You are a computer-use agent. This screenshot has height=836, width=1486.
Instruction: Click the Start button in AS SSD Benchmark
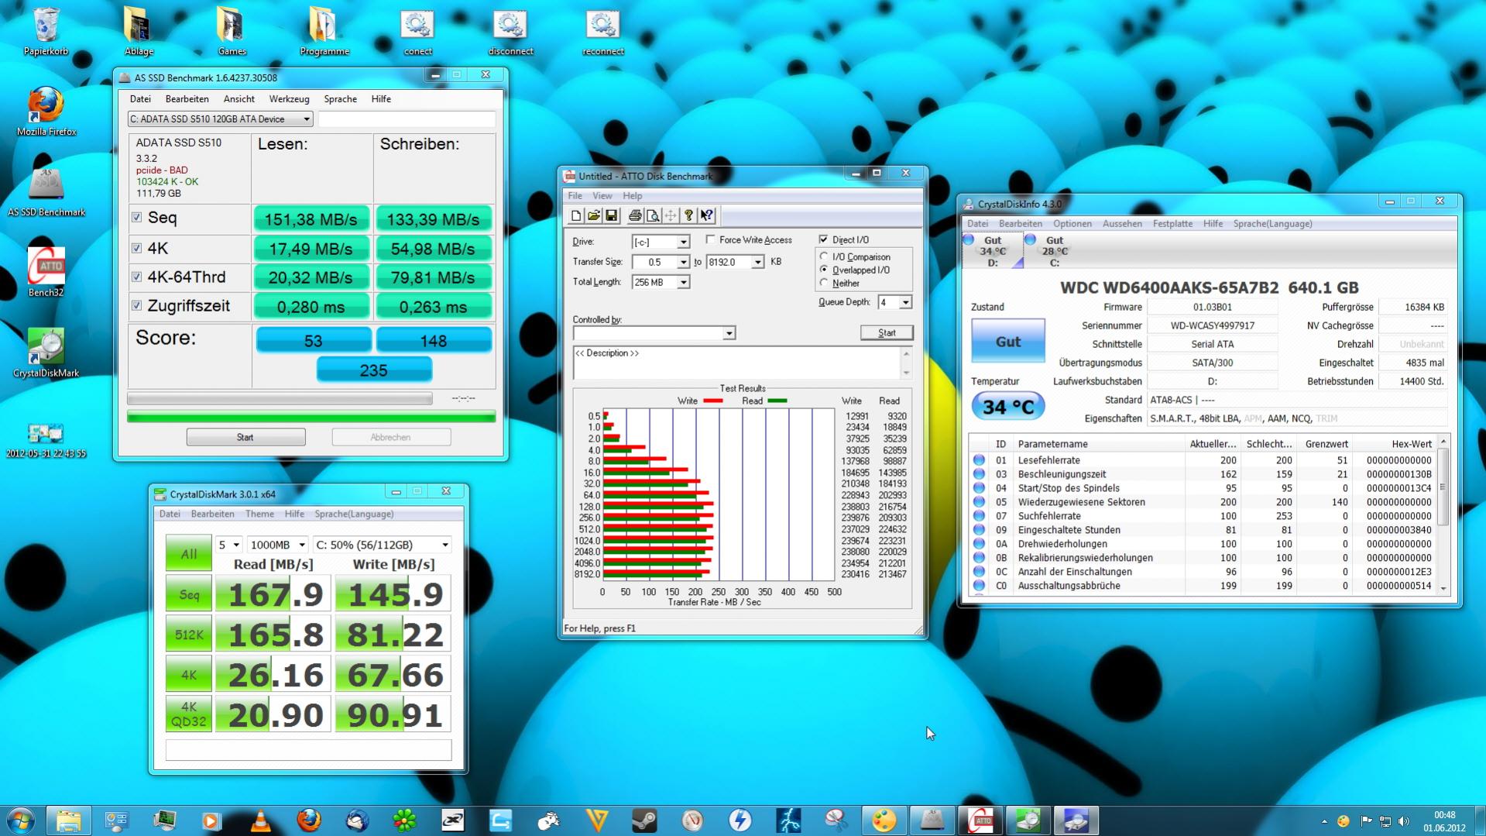pyautogui.click(x=245, y=437)
